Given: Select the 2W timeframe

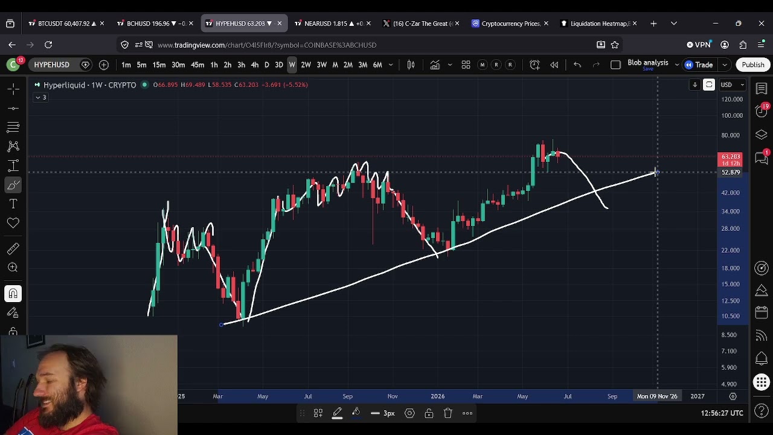Looking at the screenshot, I should tap(306, 65).
